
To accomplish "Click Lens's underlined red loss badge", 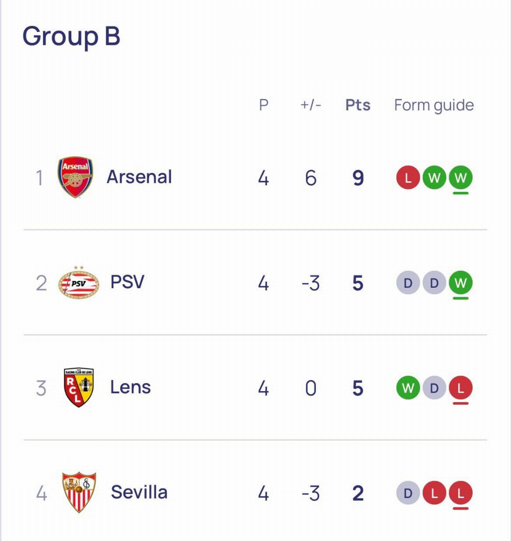I will pyautogui.click(x=461, y=388).
